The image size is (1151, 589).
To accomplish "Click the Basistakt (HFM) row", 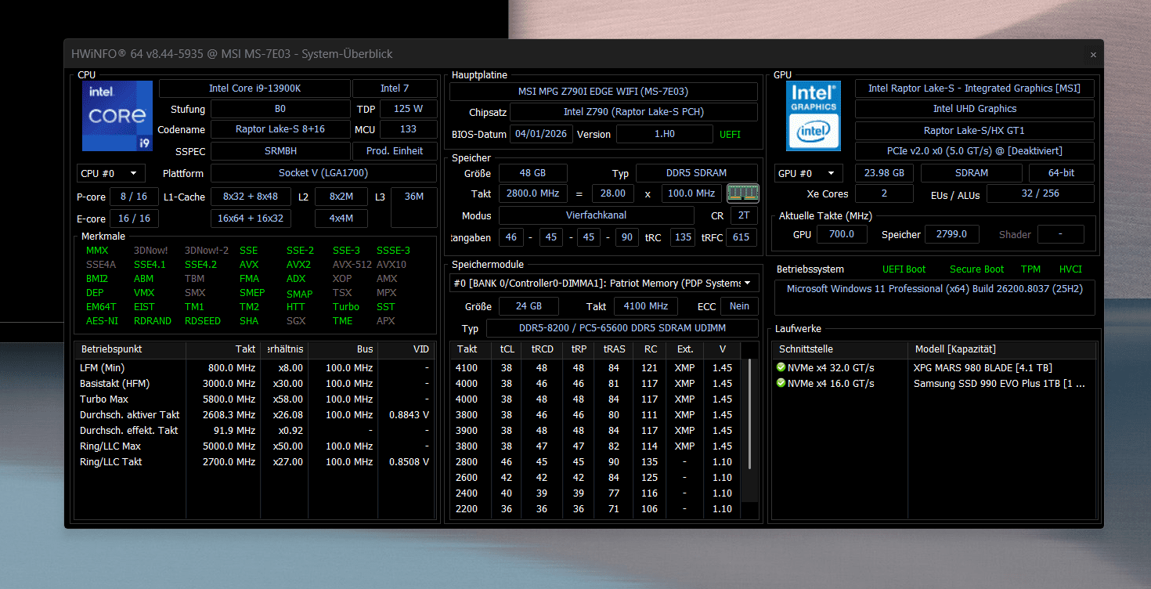I will [x=254, y=383].
